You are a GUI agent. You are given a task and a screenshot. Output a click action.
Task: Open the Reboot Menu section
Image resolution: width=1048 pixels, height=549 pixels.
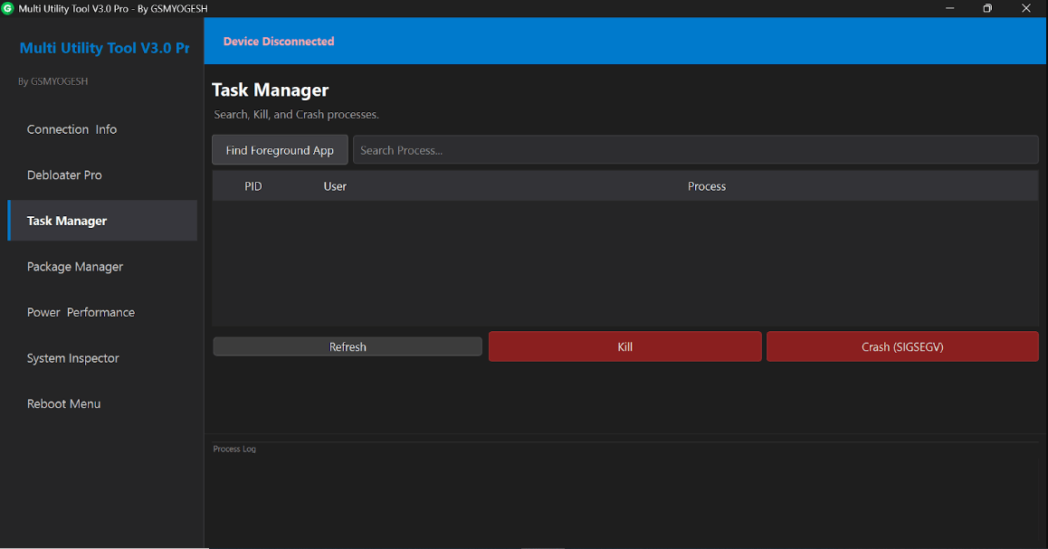[x=63, y=403]
